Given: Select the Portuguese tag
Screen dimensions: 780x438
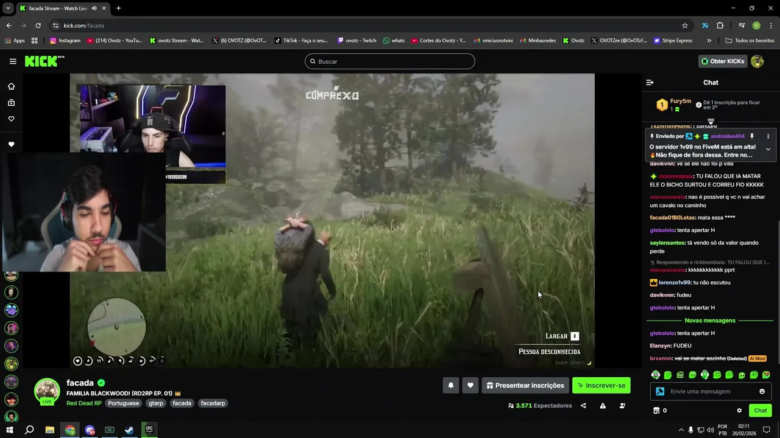Looking at the screenshot, I should (x=124, y=403).
